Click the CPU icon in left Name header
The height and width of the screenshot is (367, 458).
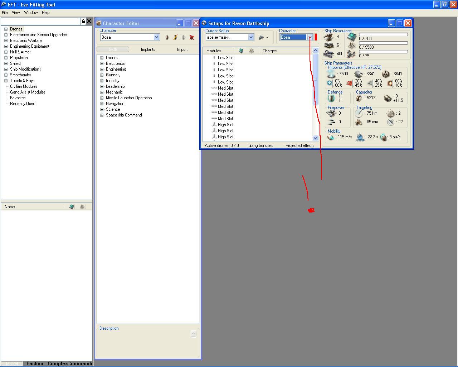[x=71, y=207]
